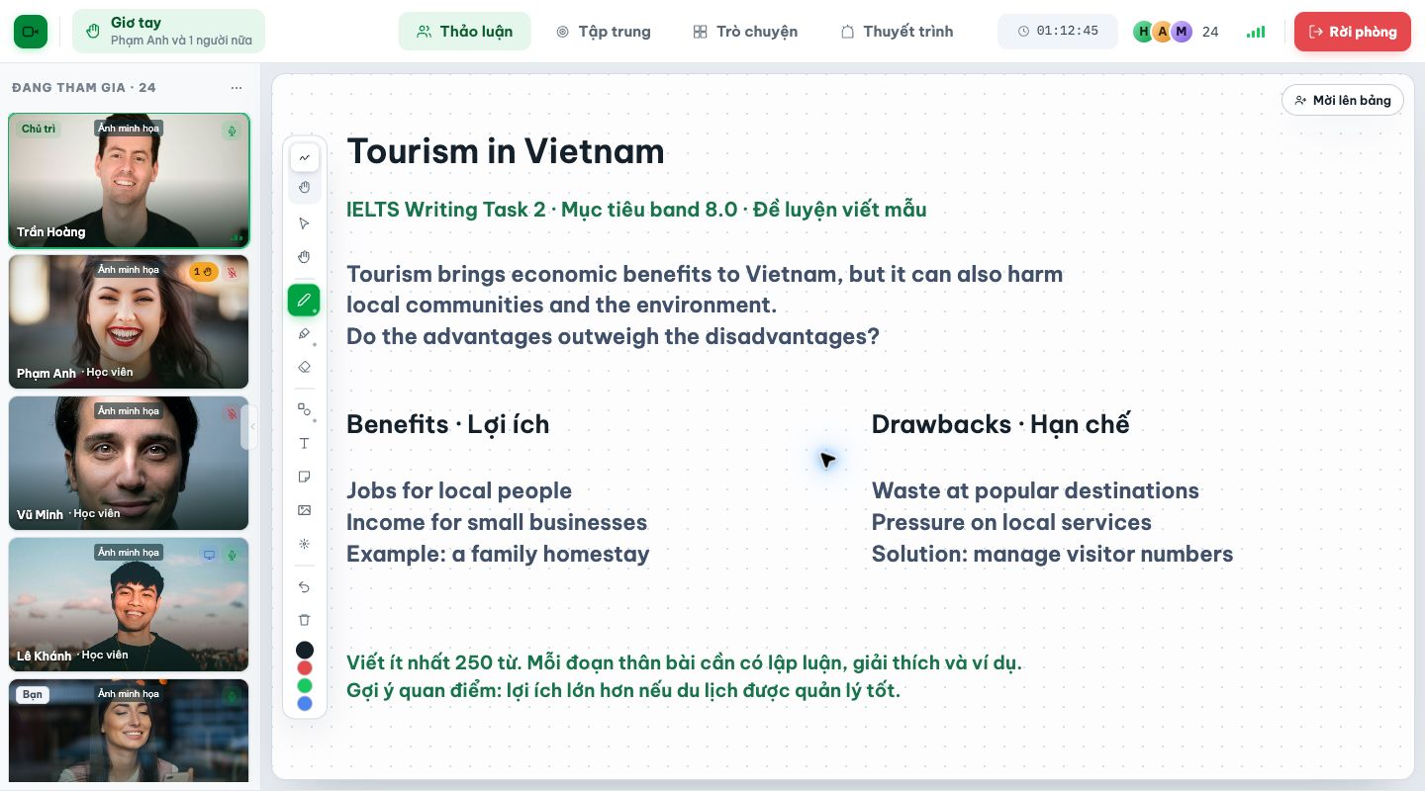Viewport: 1425px width, 791px height.
Task: Switch to the Thuyết trình mode tab
Action: (897, 32)
